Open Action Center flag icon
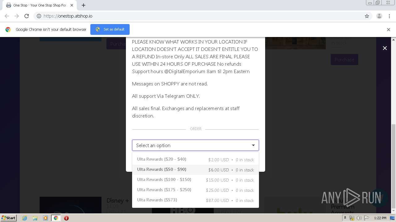 pos(366,218)
